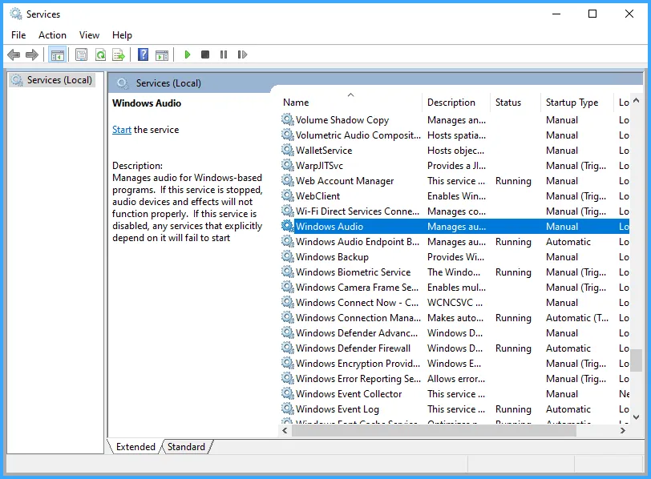Pause the selected service via toolbar
Image resolution: width=651 pixels, height=479 pixels.
[224, 54]
